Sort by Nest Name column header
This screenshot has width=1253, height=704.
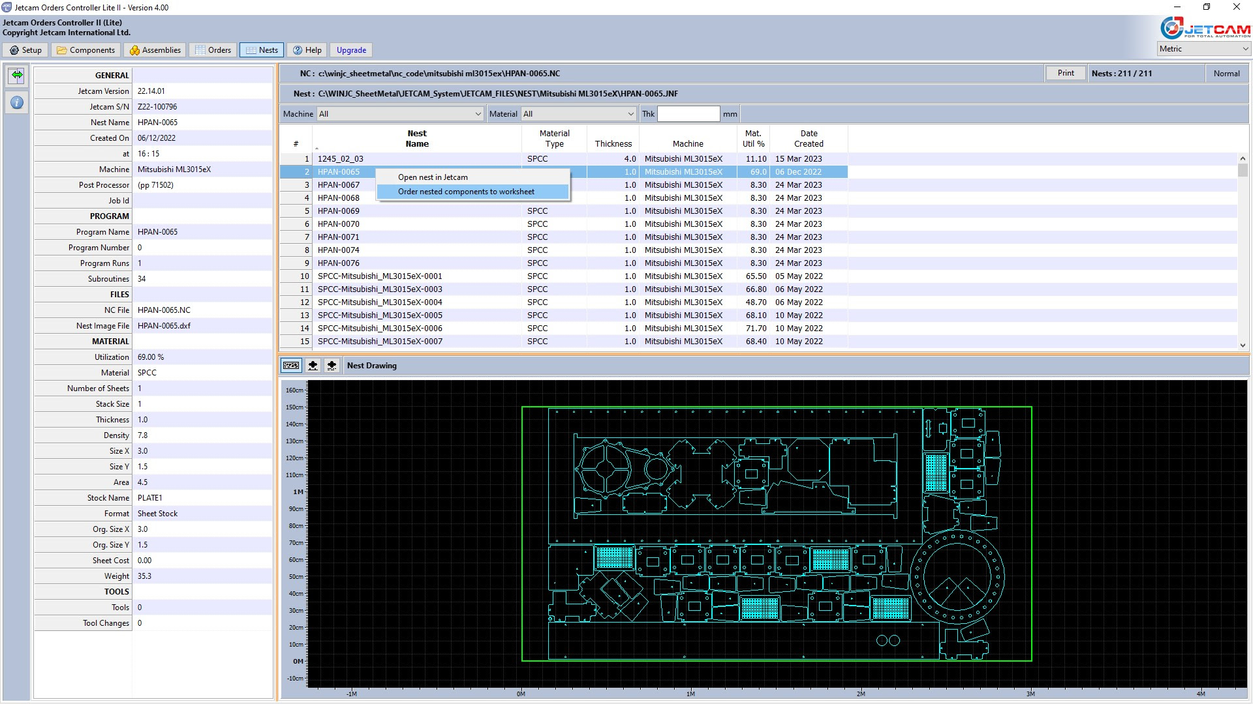tap(417, 139)
